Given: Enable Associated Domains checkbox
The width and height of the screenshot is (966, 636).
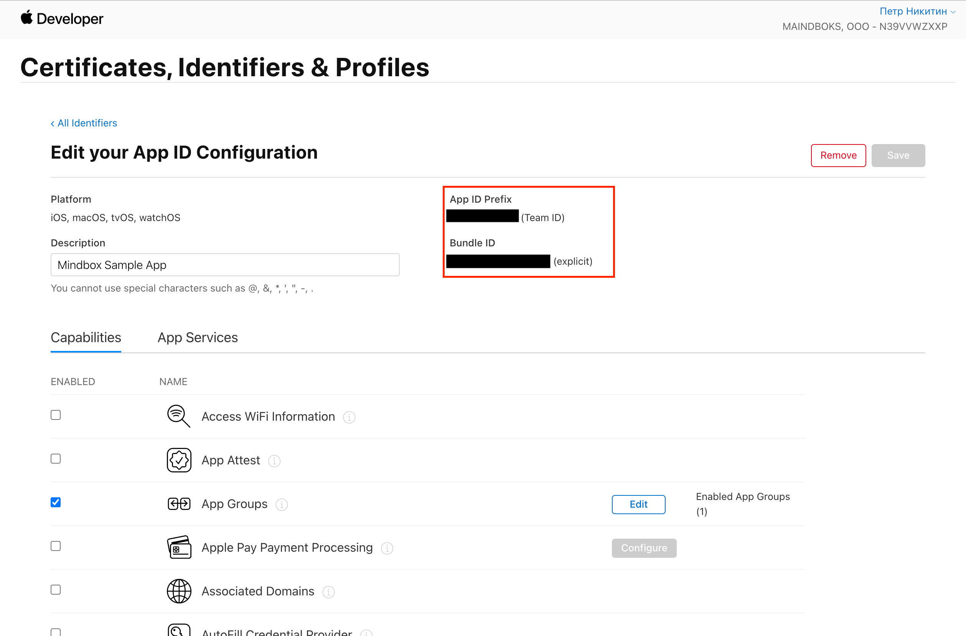Looking at the screenshot, I should (56, 590).
